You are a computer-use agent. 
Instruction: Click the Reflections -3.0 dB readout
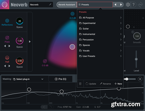click(x=72, y=18)
